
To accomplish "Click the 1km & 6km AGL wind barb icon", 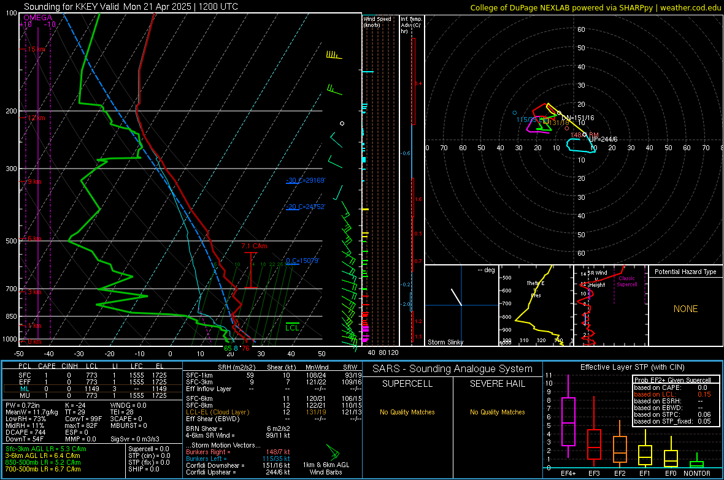I will coord(333,451).
